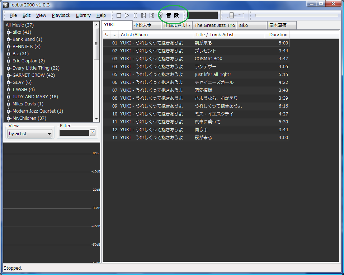Select track 11 汽車に乗って
This screenshot has width=344, height=275.
pos(196,122)
